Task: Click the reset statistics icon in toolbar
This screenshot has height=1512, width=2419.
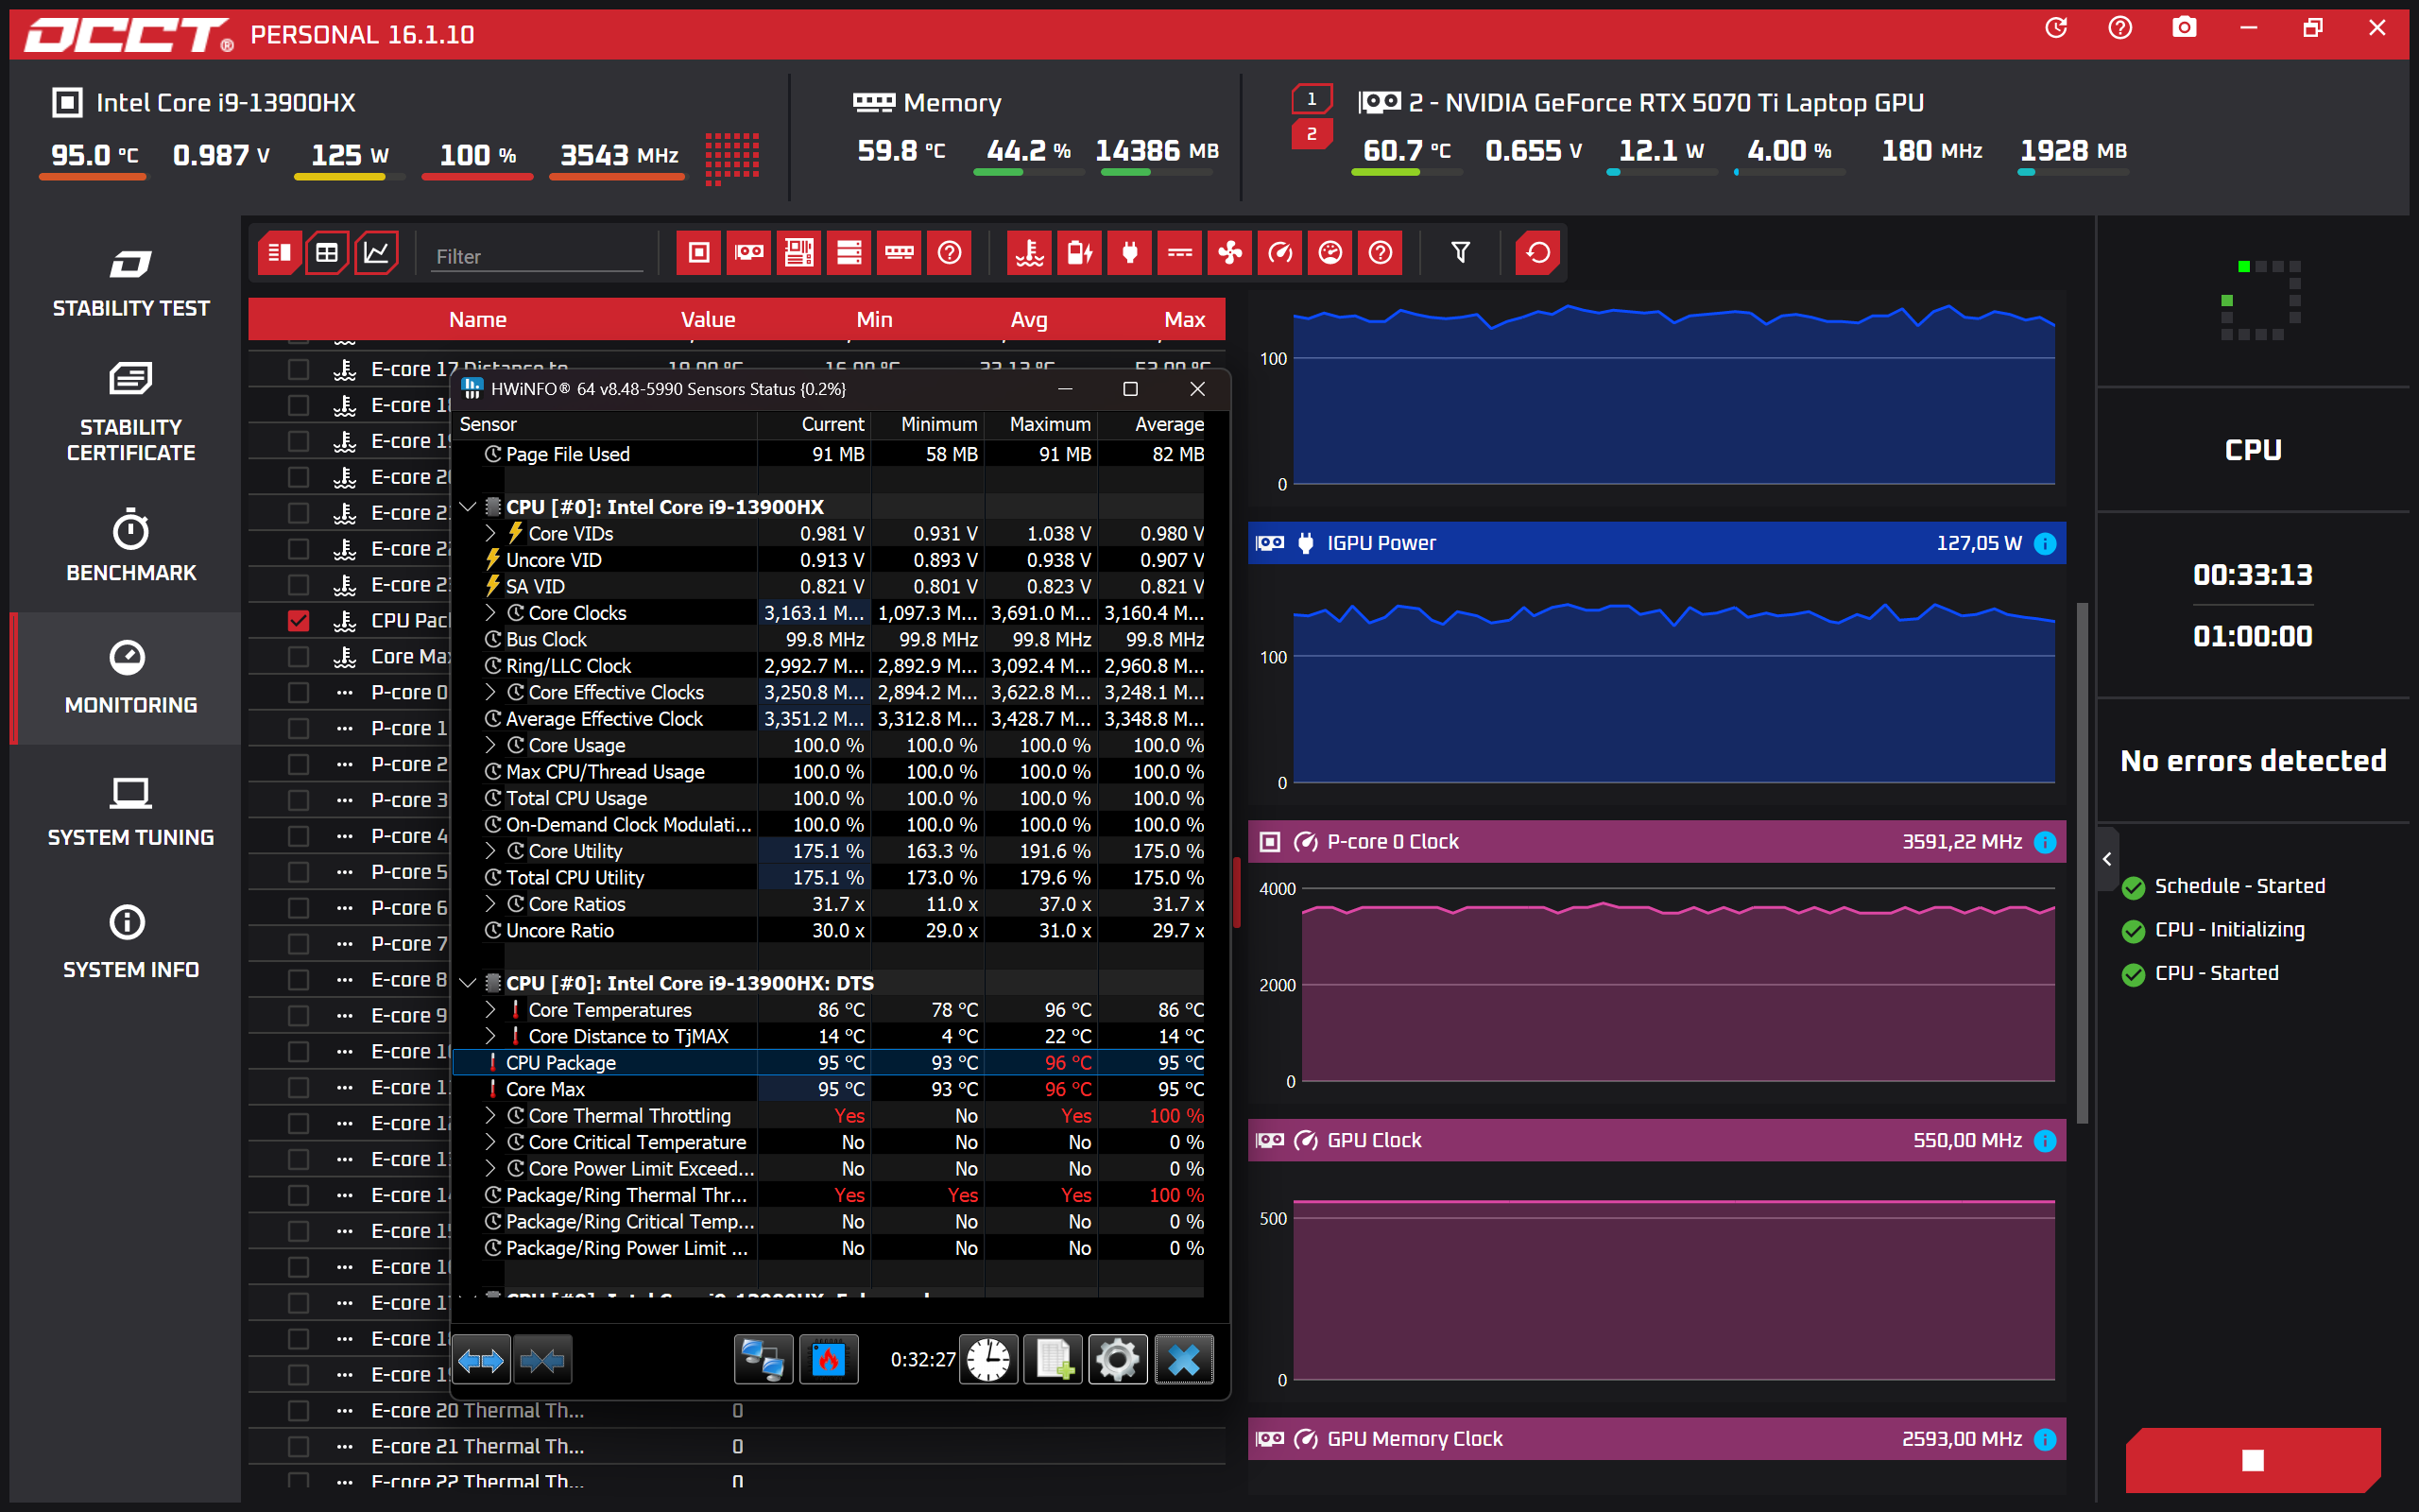Action: [x=1537, y=253]
